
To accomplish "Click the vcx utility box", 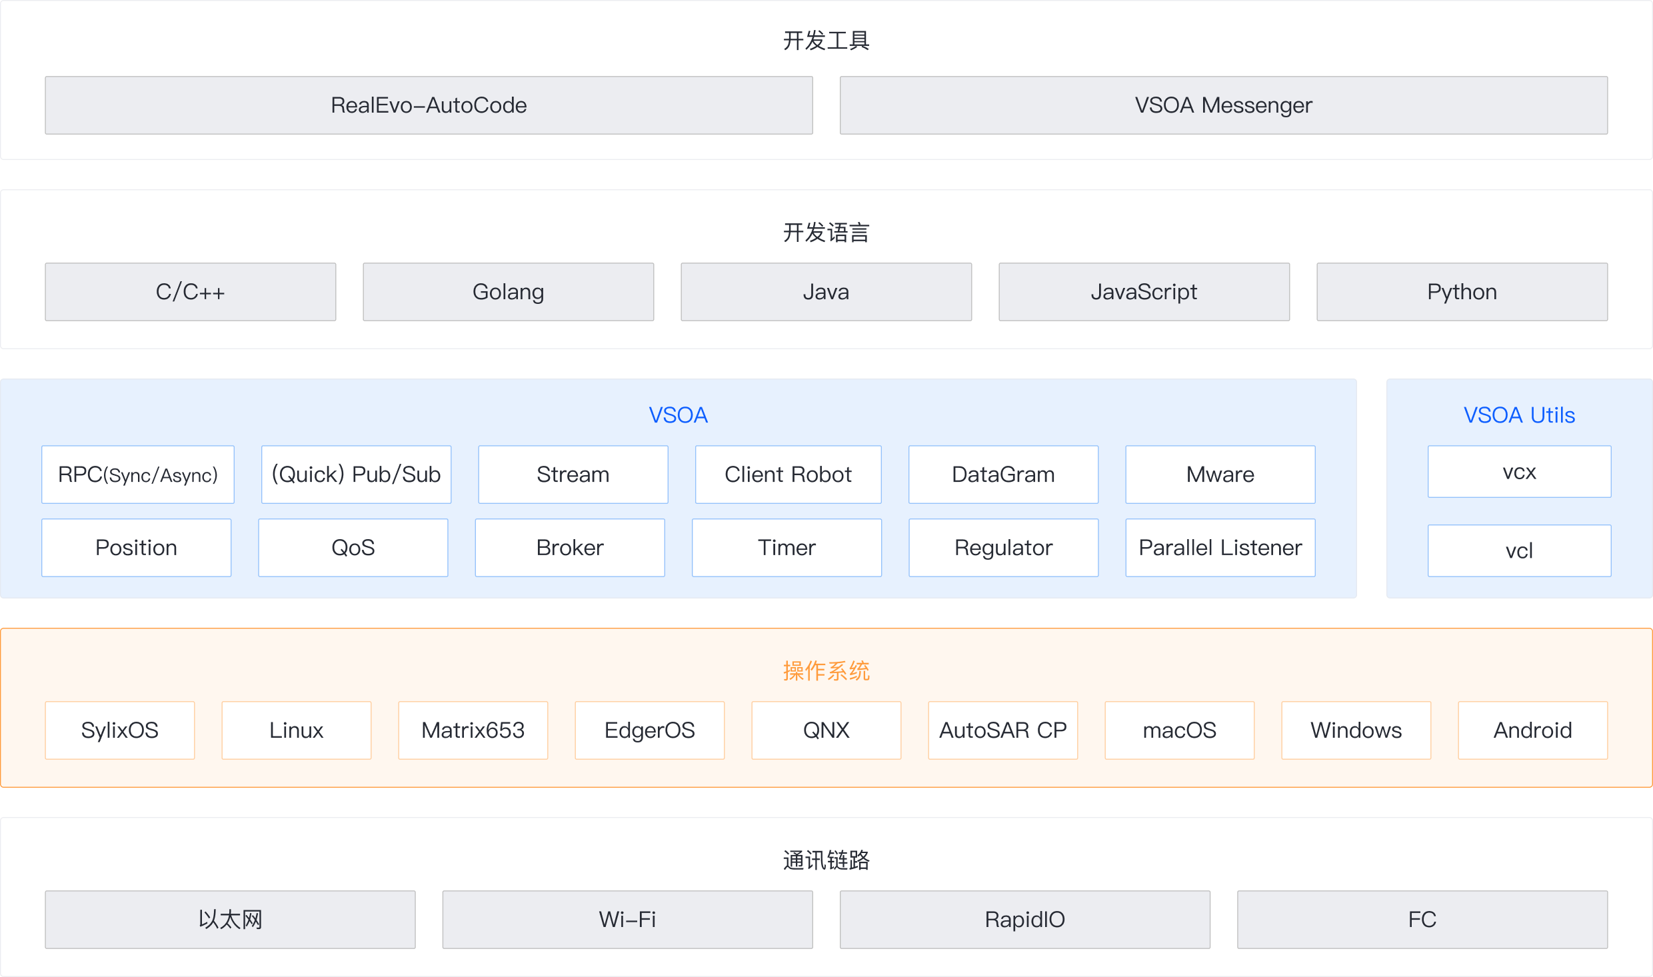I will [1520, 472].
